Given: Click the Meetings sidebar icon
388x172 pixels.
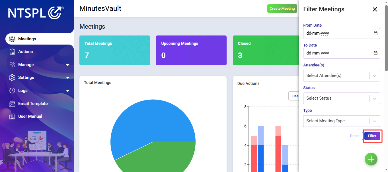Looking at the screenshot, I should pyautogui.click(x=12, y=39).
